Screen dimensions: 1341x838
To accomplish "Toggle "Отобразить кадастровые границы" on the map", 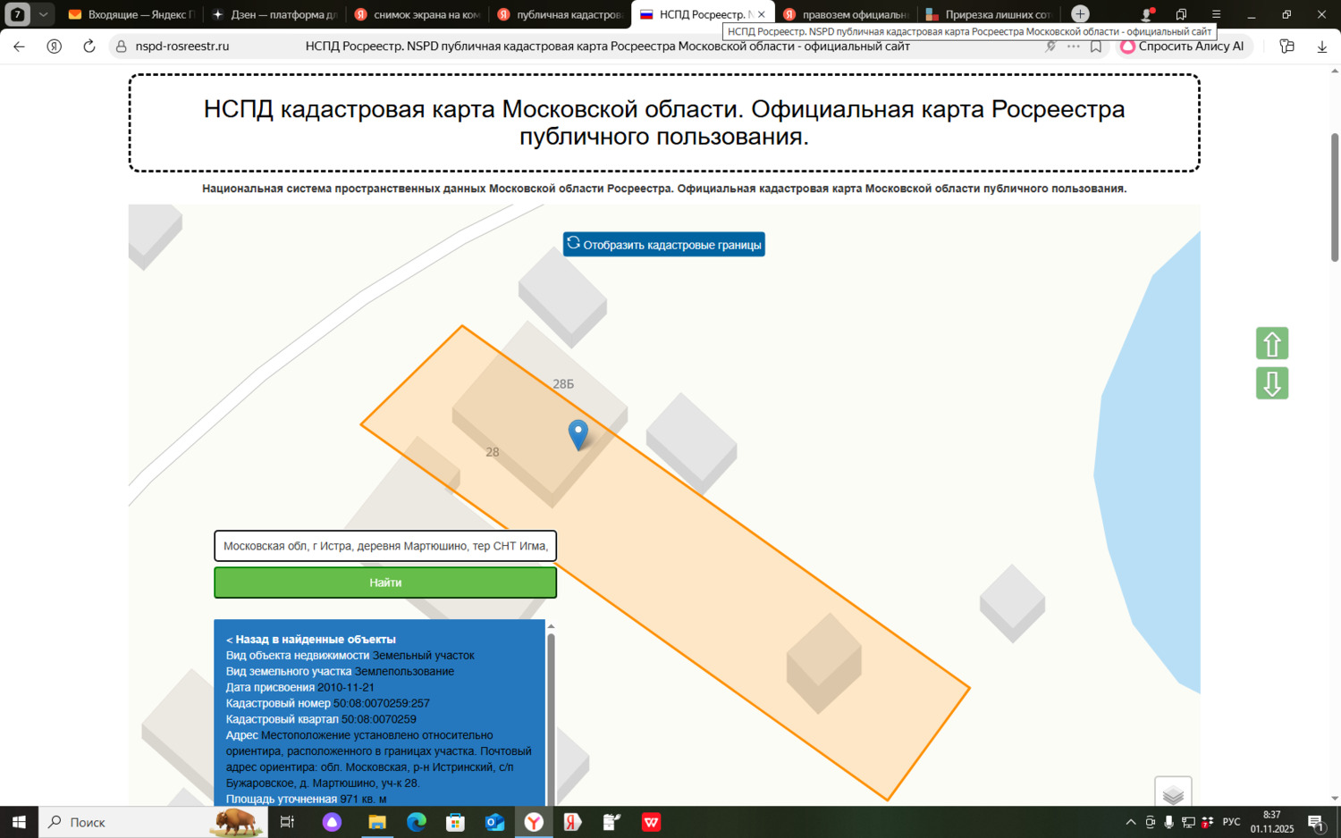I will (663, 243).
